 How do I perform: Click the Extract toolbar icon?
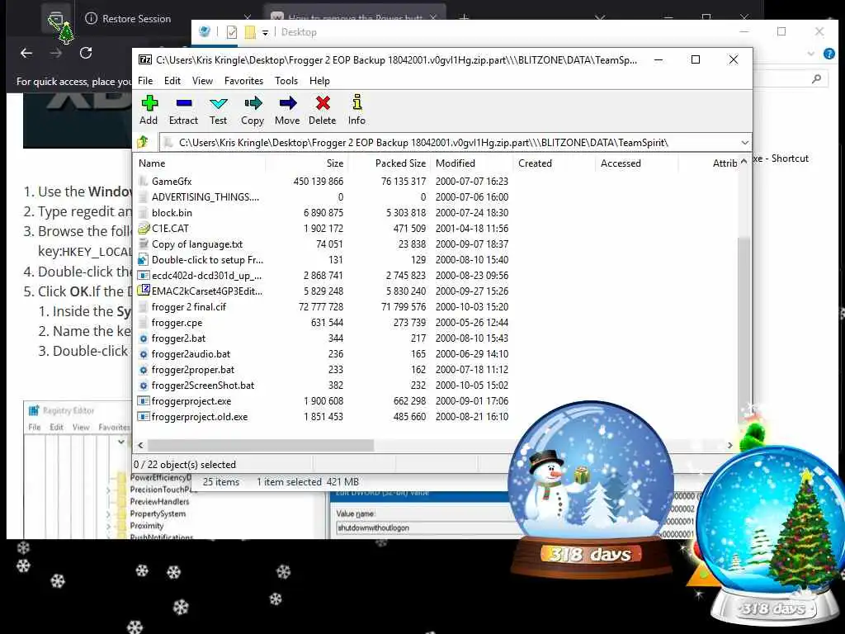pos(184,103)
